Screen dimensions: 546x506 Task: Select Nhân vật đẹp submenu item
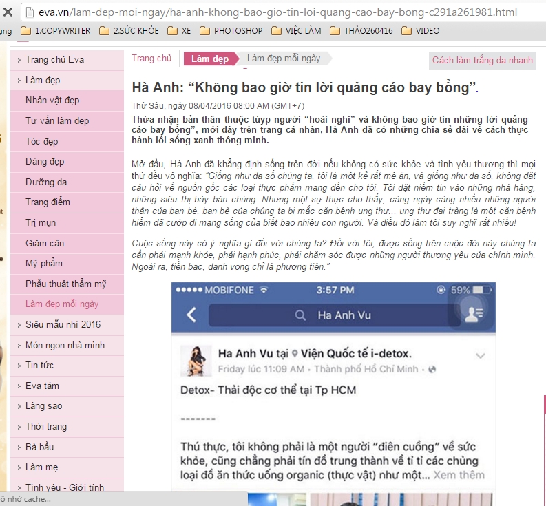pos(67,101)
